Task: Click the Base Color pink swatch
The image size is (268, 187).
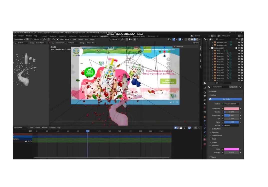Action: [232, 109]
